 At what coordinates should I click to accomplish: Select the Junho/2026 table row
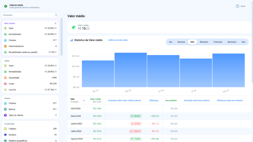point(159,124)
